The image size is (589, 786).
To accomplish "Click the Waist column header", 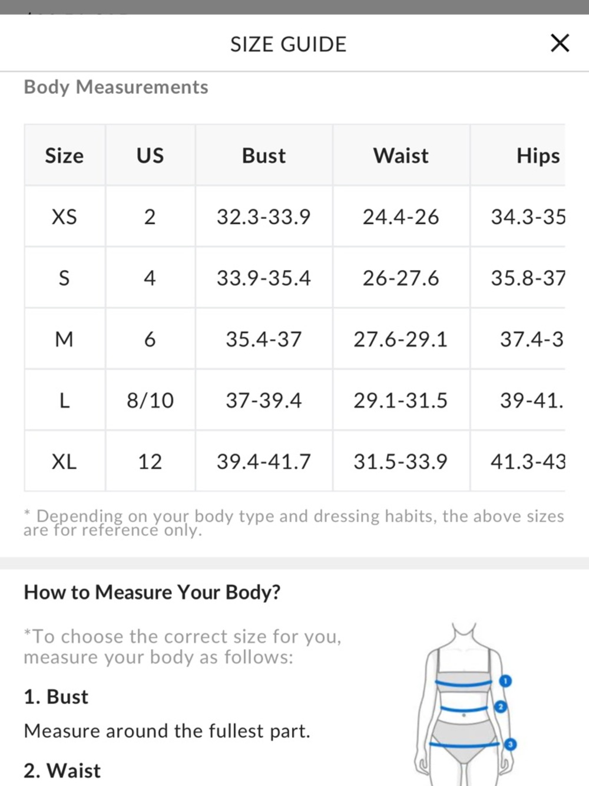I will pos(401,156).
